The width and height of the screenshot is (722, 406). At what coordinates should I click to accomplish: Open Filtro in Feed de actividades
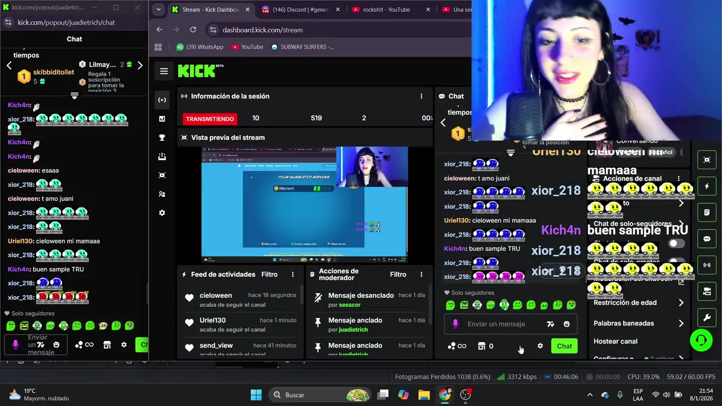(269, 275)
